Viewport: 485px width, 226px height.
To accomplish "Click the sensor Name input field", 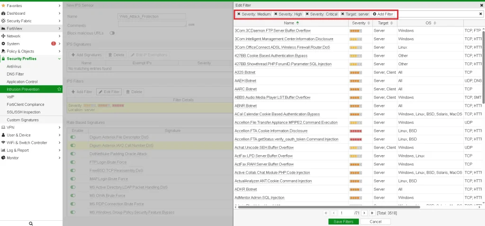I will pos(152,17).
